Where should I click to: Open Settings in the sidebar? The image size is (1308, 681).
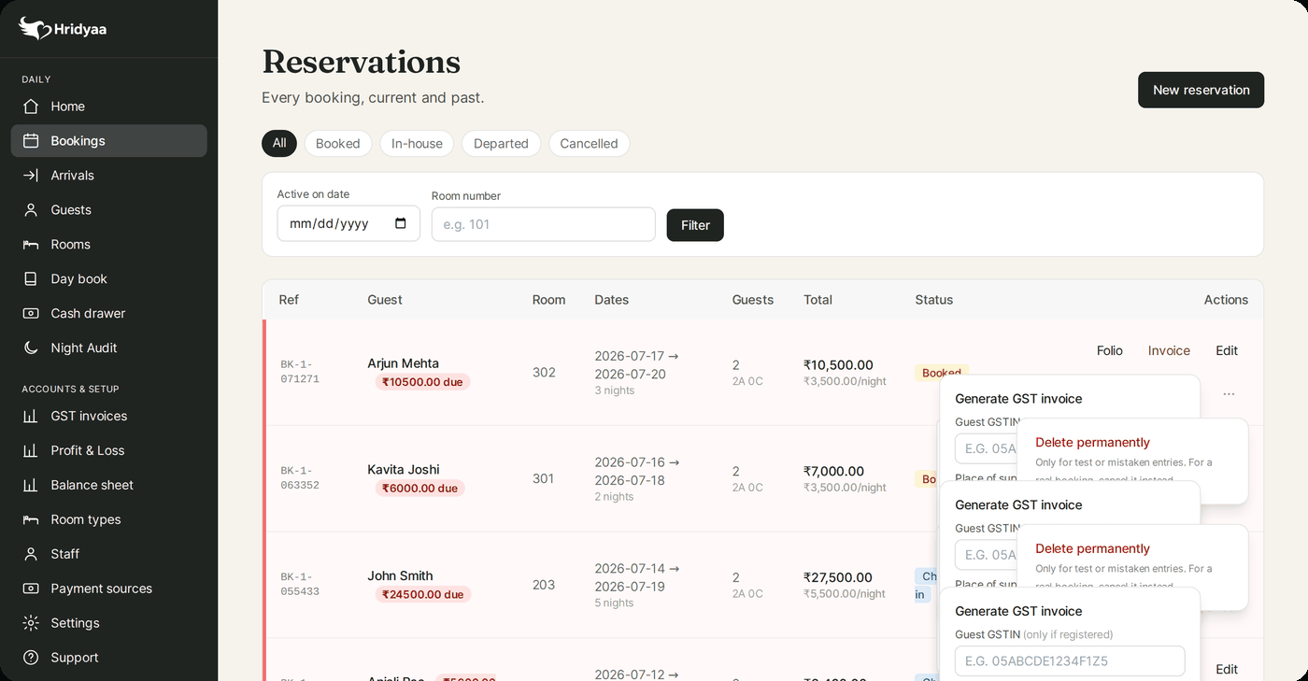[109, 624]
